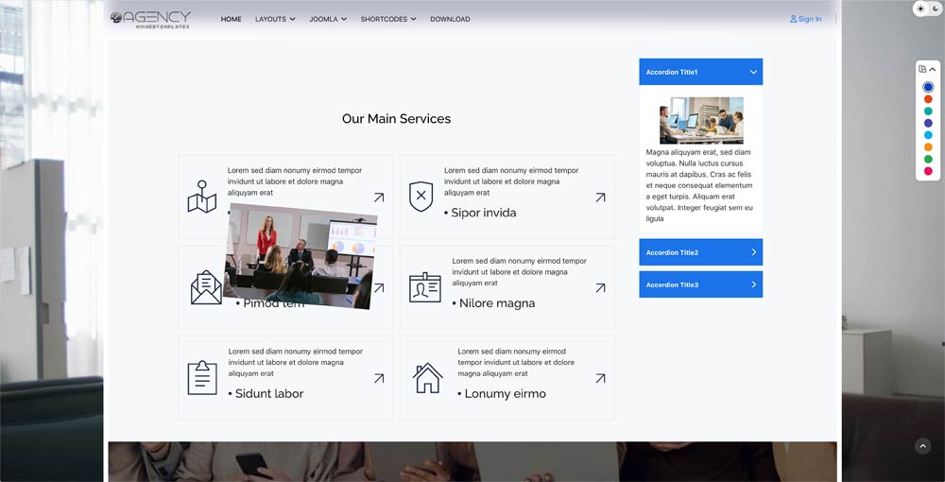Click the envelope icon beside Pimod tem
This screenshot has height=482, width=945.
(x=206, y=287)
